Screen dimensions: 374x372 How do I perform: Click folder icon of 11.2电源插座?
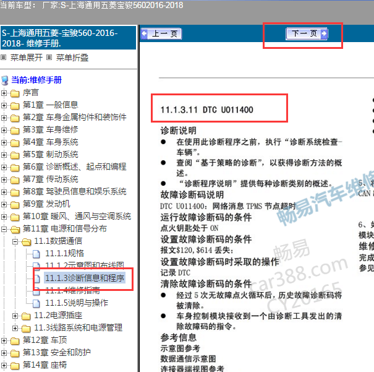(x=26, y=316)
